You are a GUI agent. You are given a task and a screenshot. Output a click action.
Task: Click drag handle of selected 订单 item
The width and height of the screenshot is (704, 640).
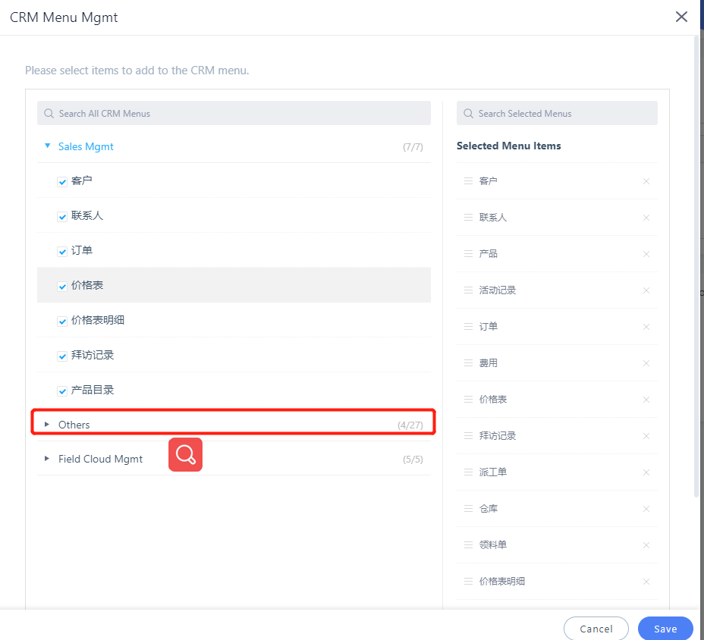468,326
